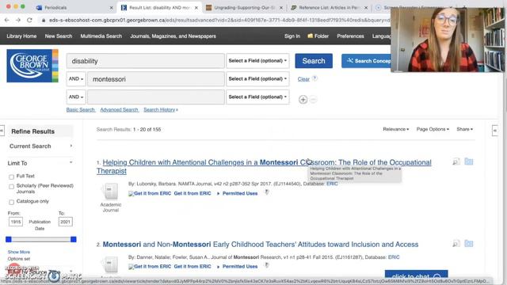Click right handle of publication date slider
The image size is (507, 285).
tap(74, 239)
